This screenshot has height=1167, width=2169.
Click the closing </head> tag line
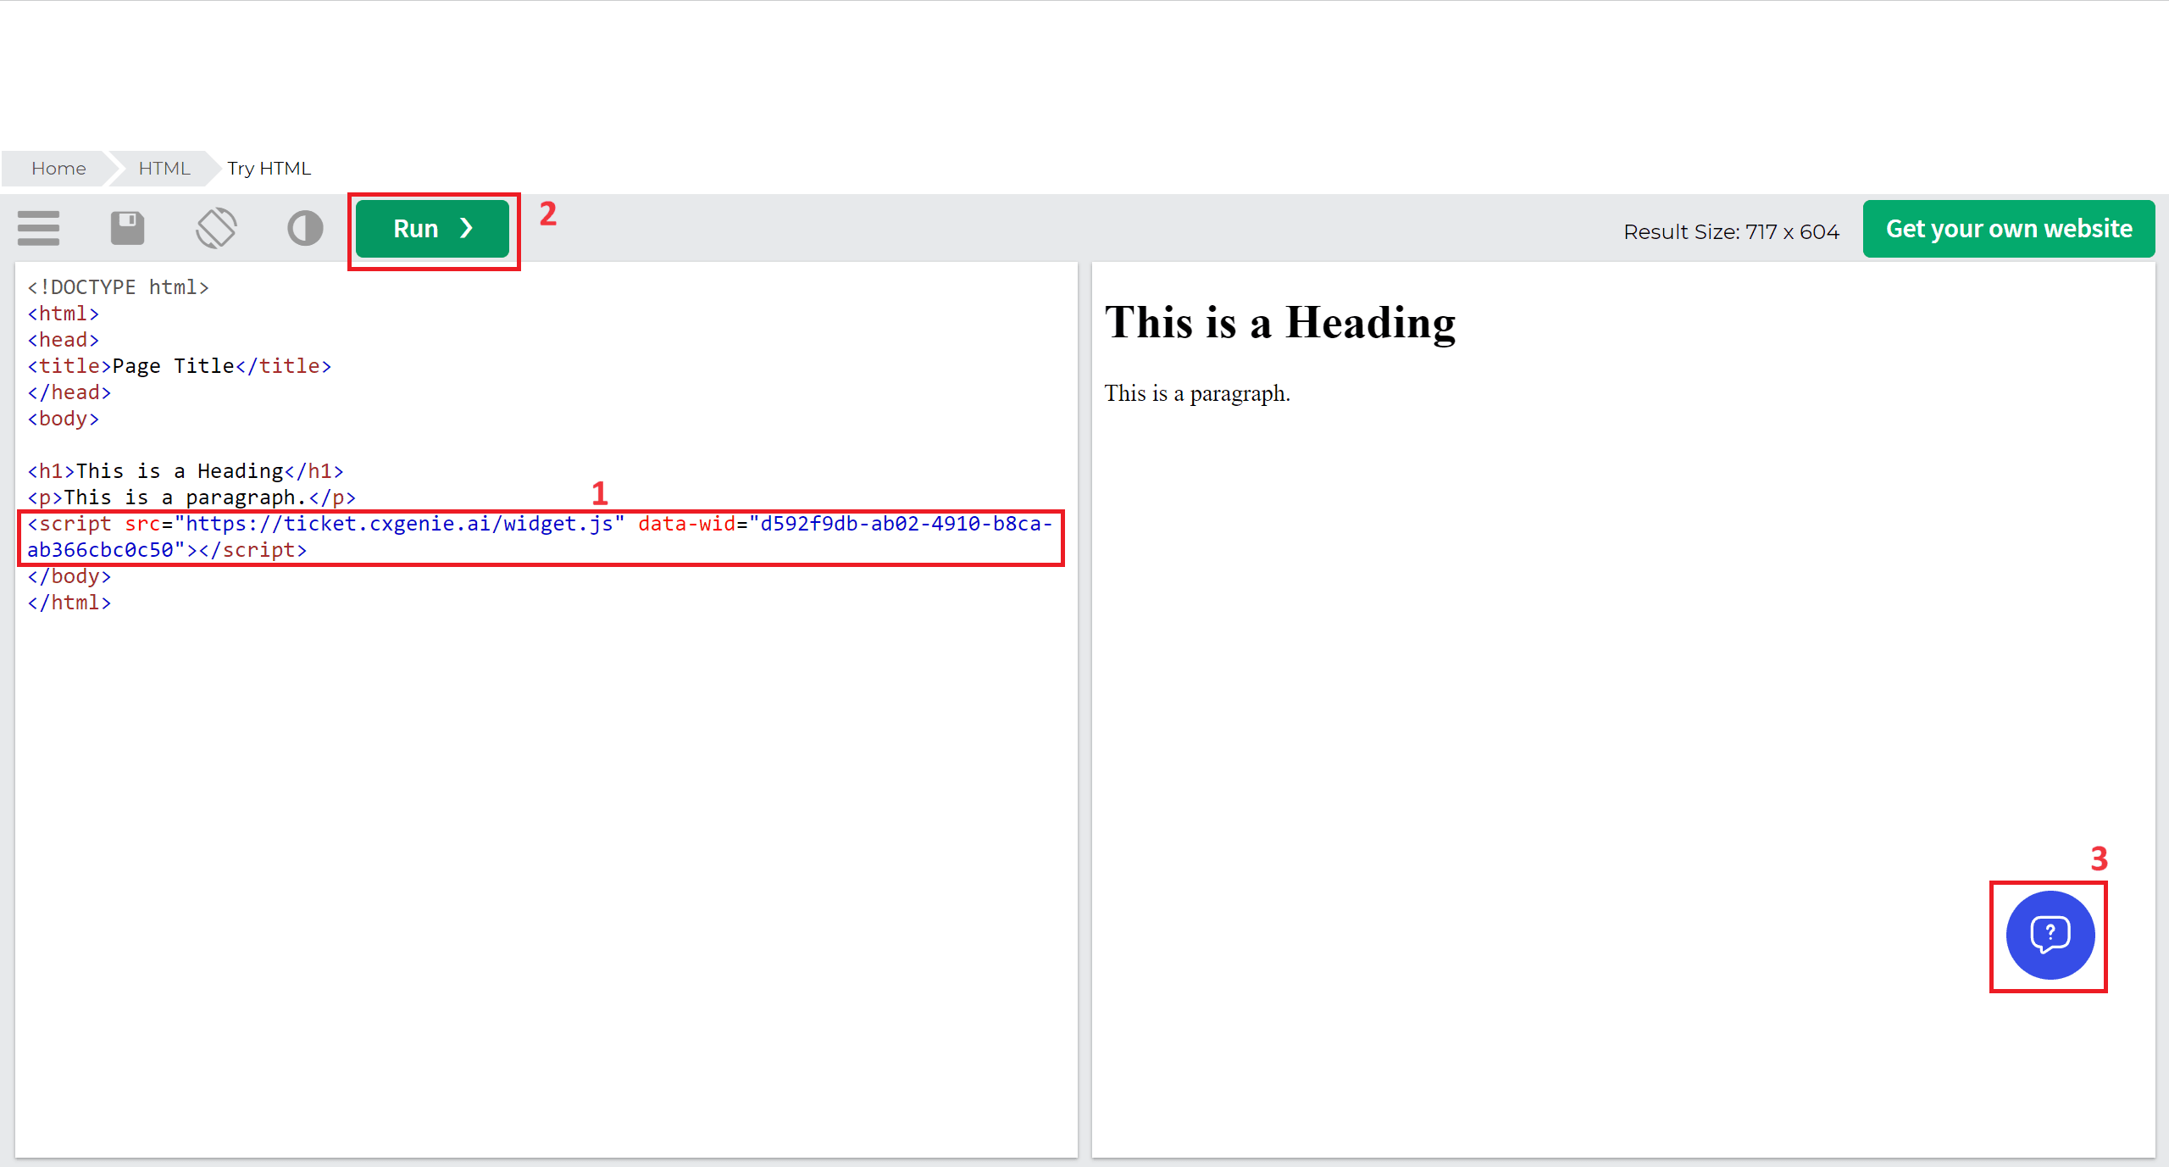69,392
